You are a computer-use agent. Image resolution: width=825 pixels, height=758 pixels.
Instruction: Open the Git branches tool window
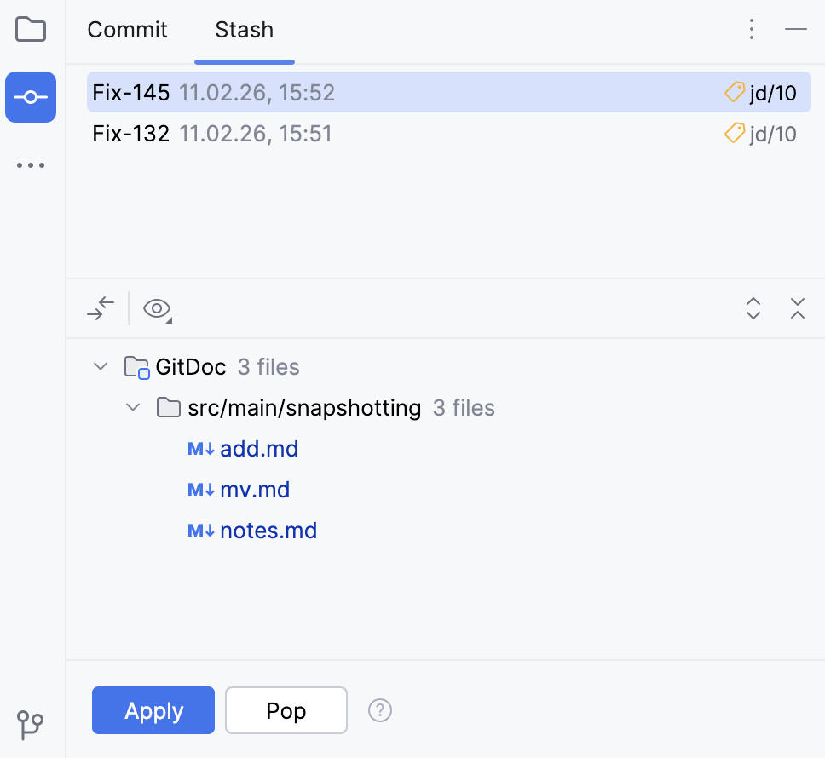coord(31,725)
